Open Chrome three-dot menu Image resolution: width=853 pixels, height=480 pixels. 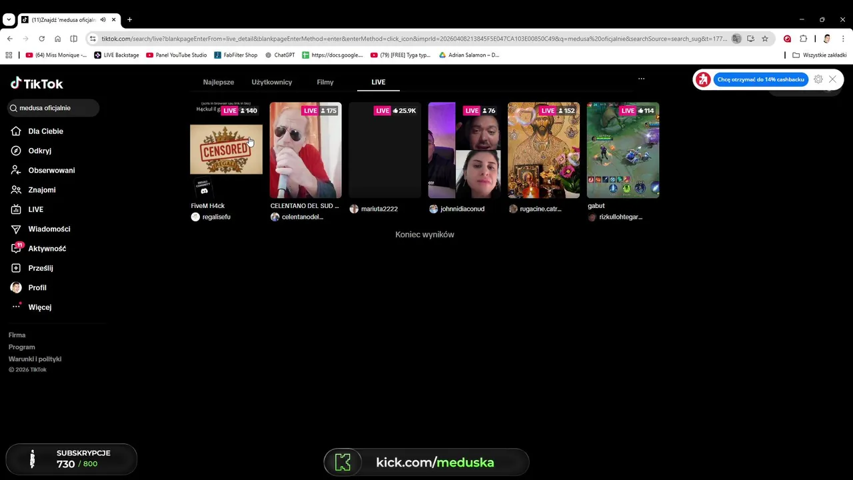pyautogui.click(x=843, y=39)
